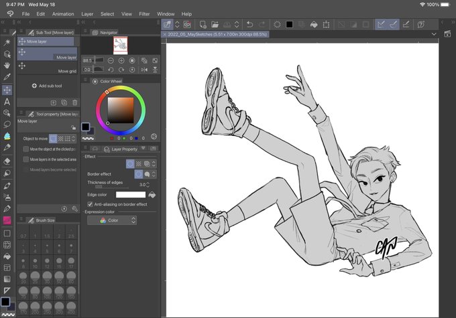Viewport: 456px width, 318px height.
Task: Click the Color Wheel saturation square
Action: click(121, 110)
